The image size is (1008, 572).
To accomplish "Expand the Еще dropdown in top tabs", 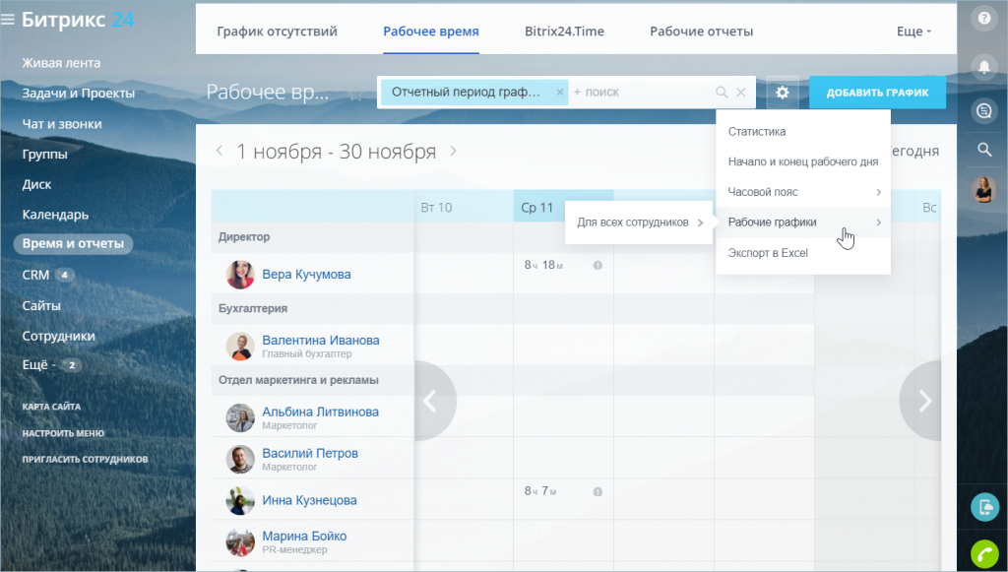I will pos(913,32).
